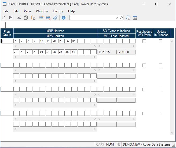Click the insert row icon

pos(41,18)
